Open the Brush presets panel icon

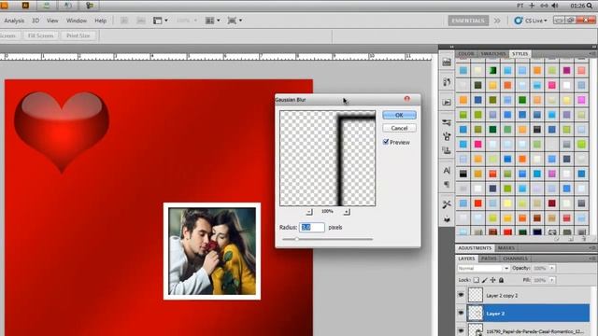click(447, 122)
